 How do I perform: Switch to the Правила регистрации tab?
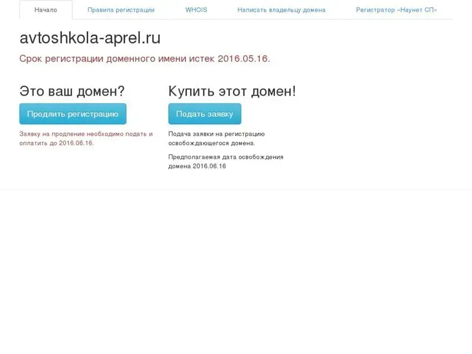coord(121,10)
